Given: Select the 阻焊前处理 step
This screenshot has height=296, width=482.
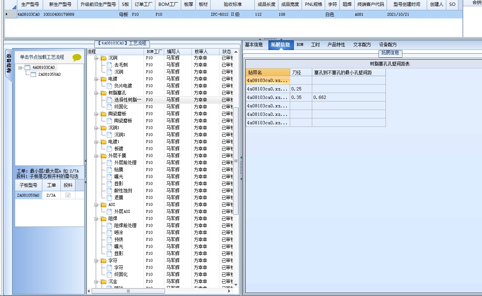Looking at the screenshot, I should click(125, 225).
